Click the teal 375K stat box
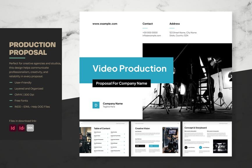The image size is (252, 168). [x=154, y=146]
